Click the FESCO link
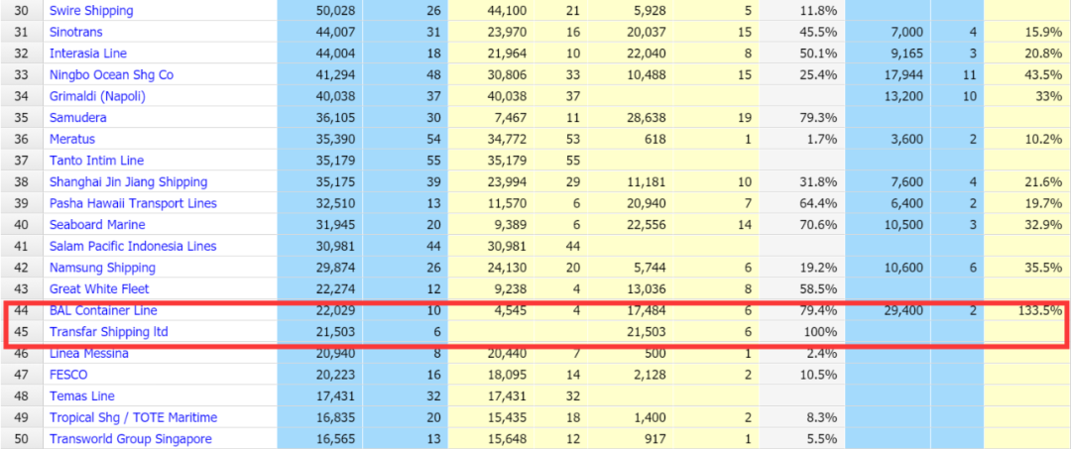The image size is (1071, 449). 69,375
